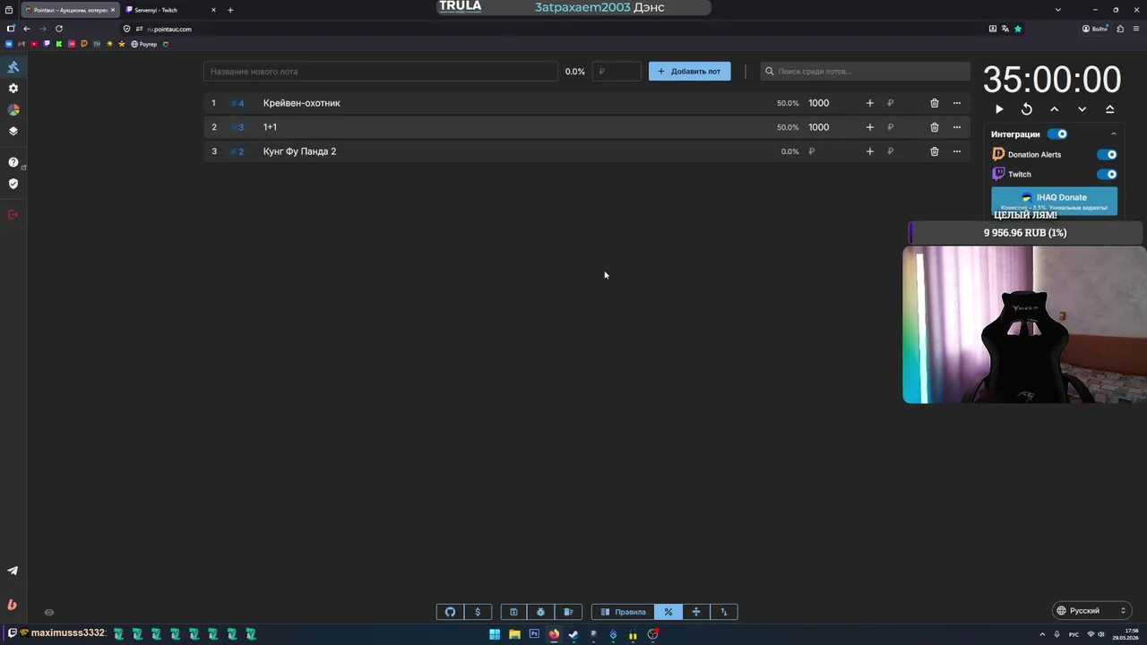Open Photoshop from the taskbar

click(x=534, y=634)
